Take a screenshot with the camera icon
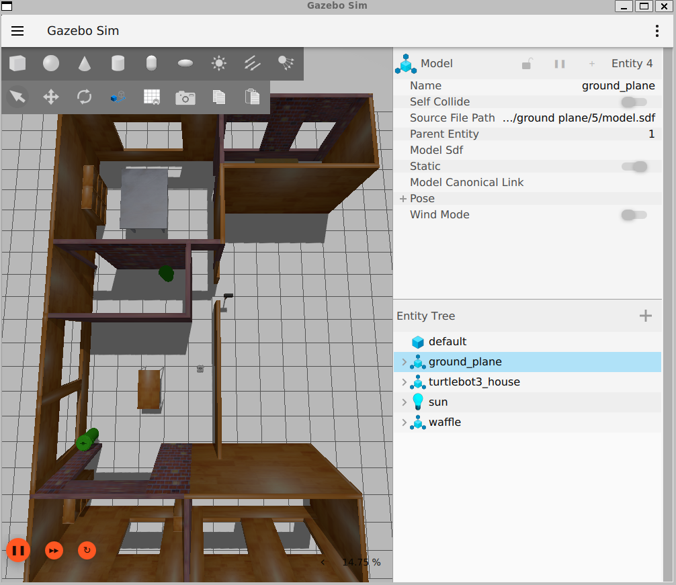Viewport: 676px width, 585px height. coord(185,97)
